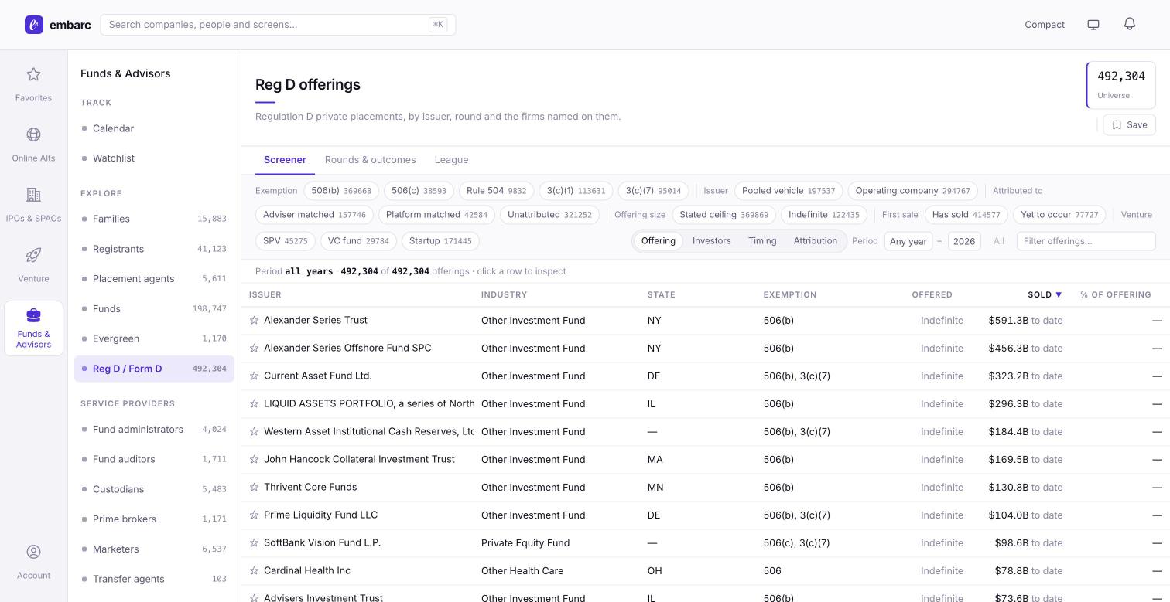Screen dimensions: 1170x602
Task: Open Venture rocket icon
Action: pos(33,255)
